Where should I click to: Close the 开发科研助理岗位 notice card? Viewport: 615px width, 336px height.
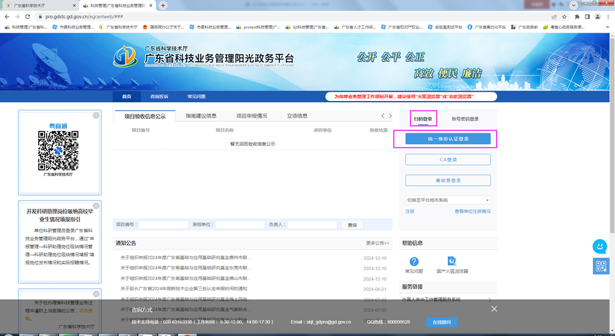click(96, 206)
